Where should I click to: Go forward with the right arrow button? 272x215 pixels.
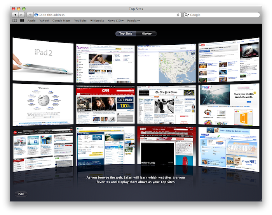coord(21,15)
